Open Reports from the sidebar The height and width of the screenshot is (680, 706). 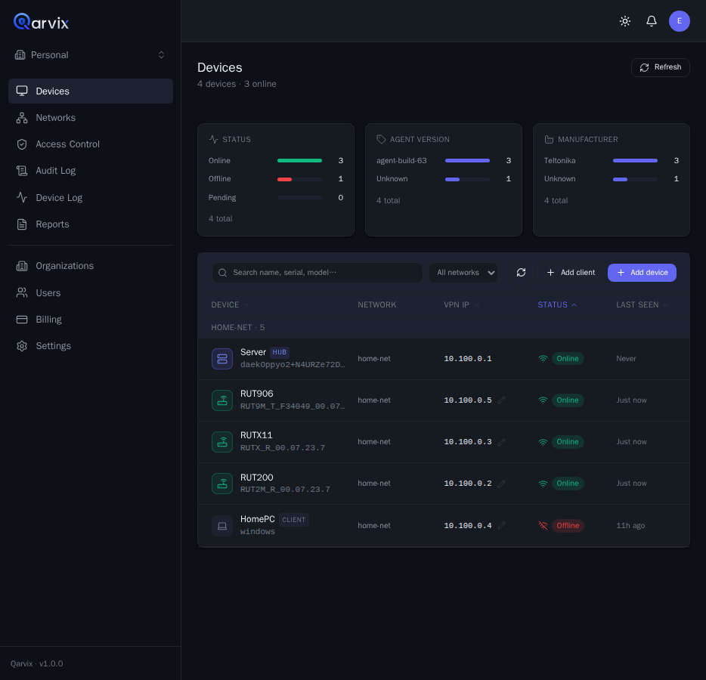click(x=91, y=224)
